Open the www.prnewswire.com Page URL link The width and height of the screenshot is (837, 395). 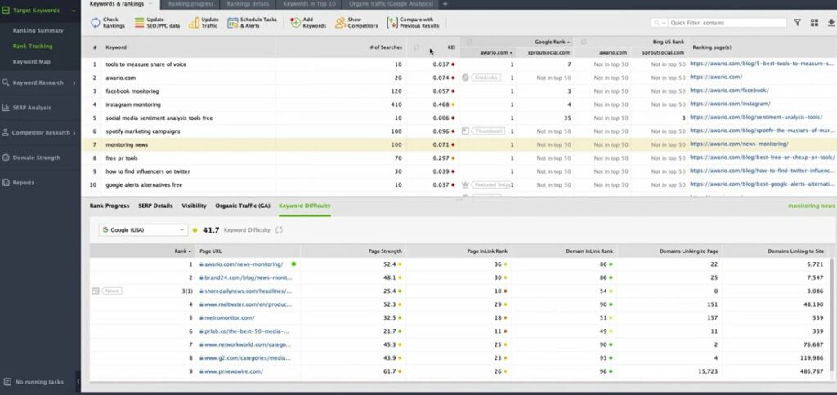233,371
